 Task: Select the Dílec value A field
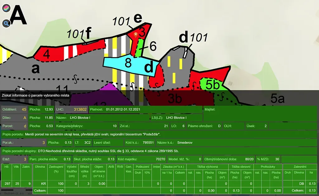(25, 118)
